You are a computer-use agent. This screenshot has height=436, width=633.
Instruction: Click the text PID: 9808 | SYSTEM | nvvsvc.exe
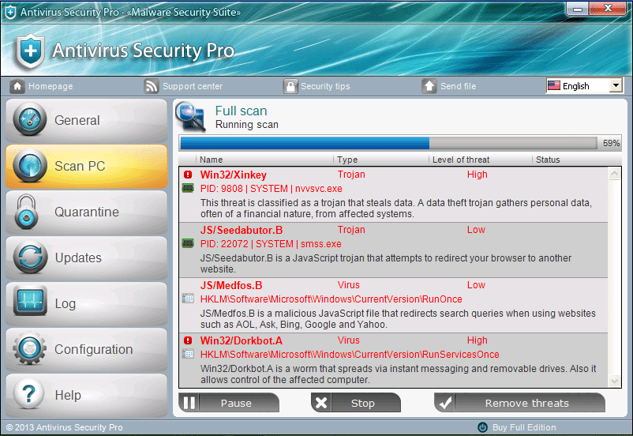(272, 188)
